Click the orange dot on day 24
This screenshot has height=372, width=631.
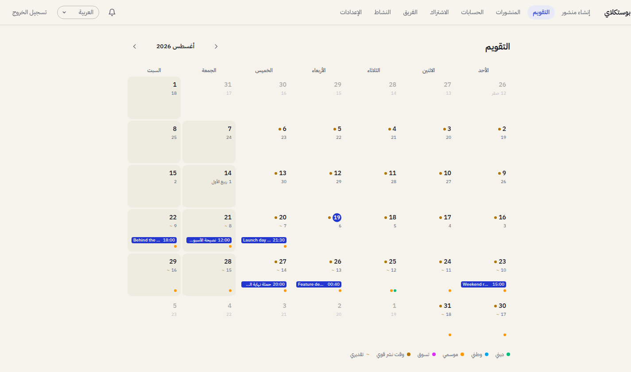click(x=450, y=291)
